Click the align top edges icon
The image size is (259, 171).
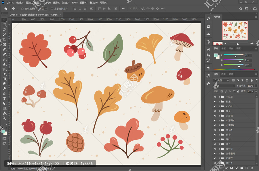click(99, 9)
